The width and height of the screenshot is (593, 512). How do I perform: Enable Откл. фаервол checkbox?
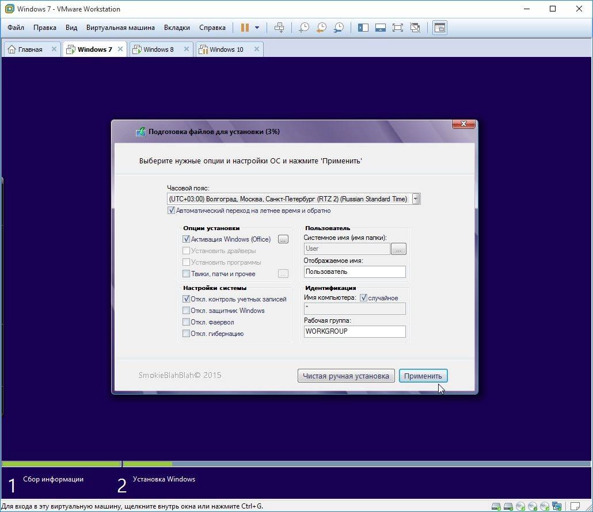tap(186, 322)
